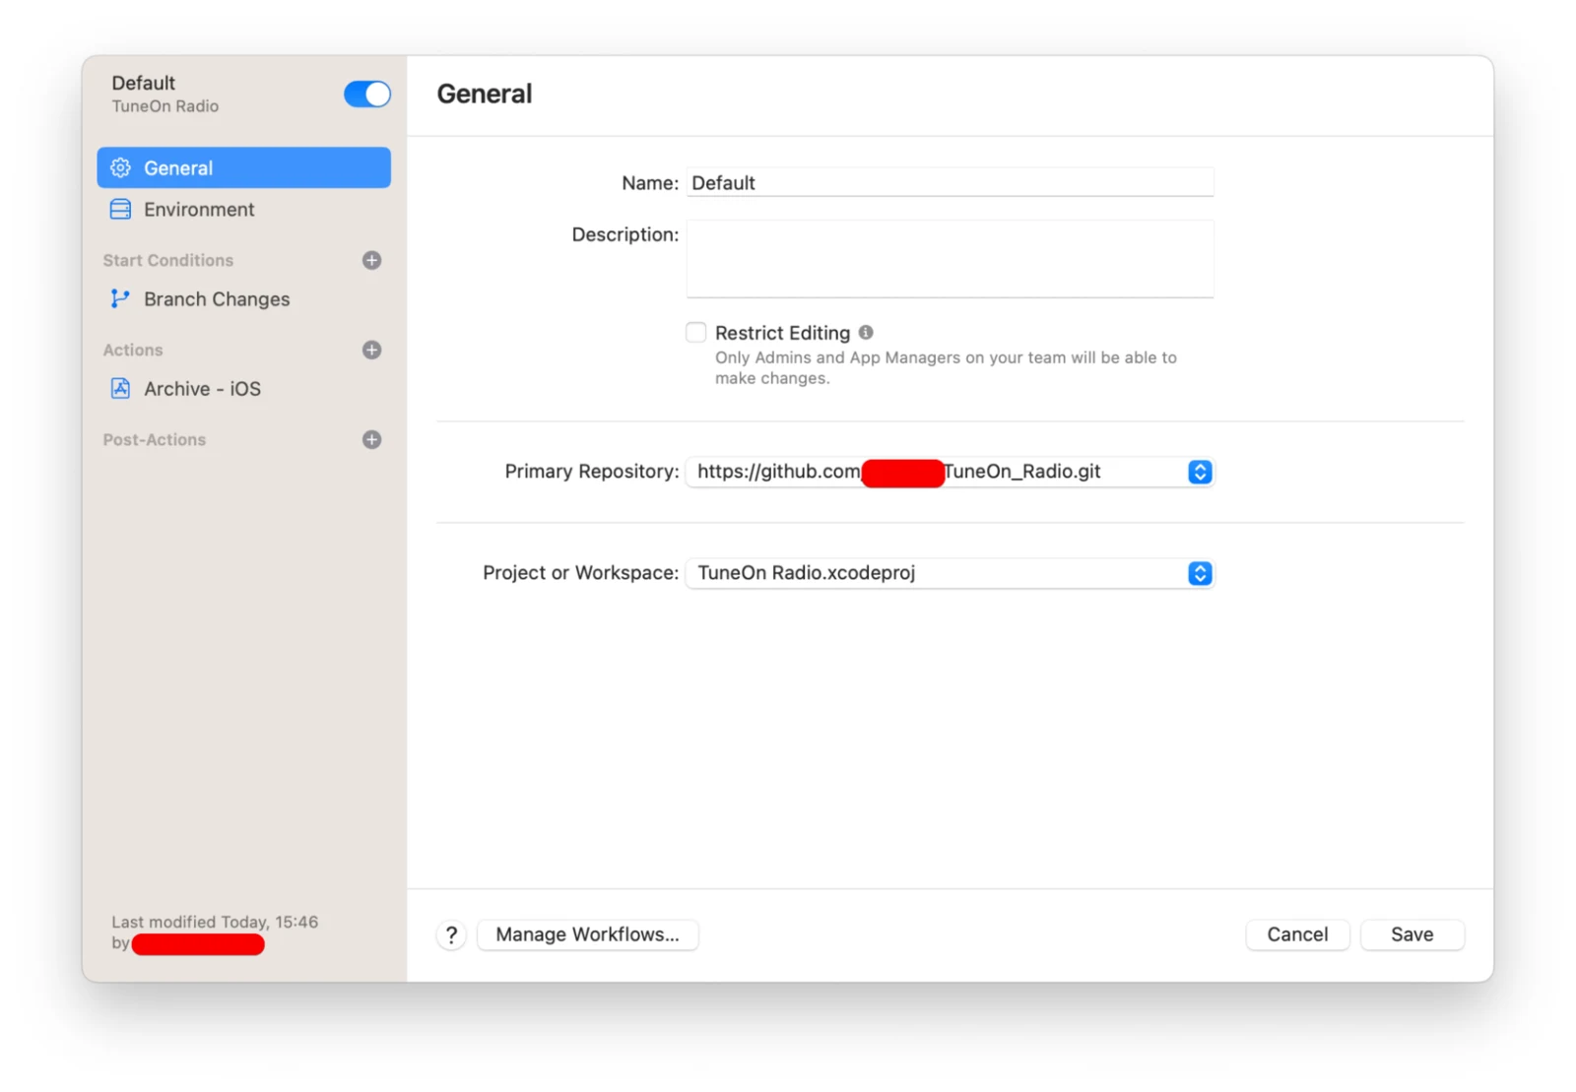This screenshot has height=1092, width=1576.
Task: Cancel the workflow edits
Action: (x=1297, y=934)
